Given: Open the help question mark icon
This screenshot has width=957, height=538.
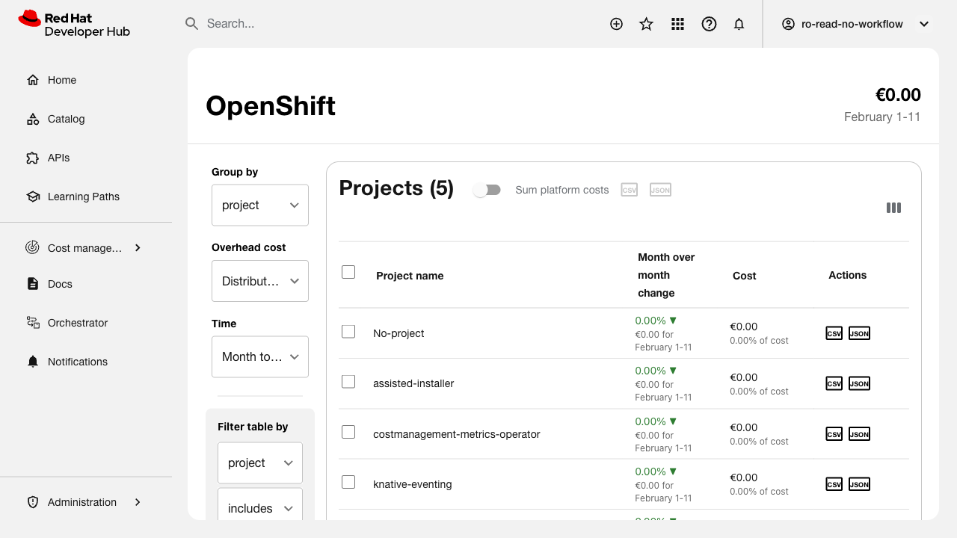Looking at the screenshot, I should [x=709, y=24].
